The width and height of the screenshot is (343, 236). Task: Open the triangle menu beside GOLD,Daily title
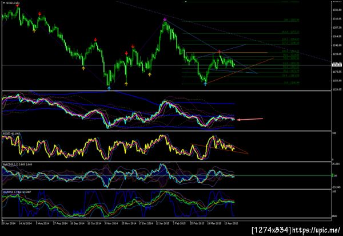4,3
